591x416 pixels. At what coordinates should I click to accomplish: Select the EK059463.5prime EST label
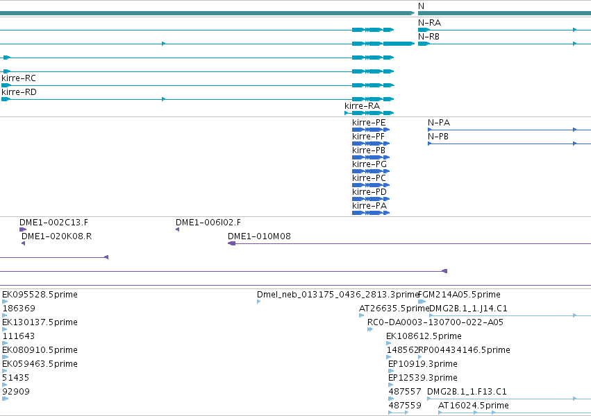pyautogui.click(x=40, y=364)
